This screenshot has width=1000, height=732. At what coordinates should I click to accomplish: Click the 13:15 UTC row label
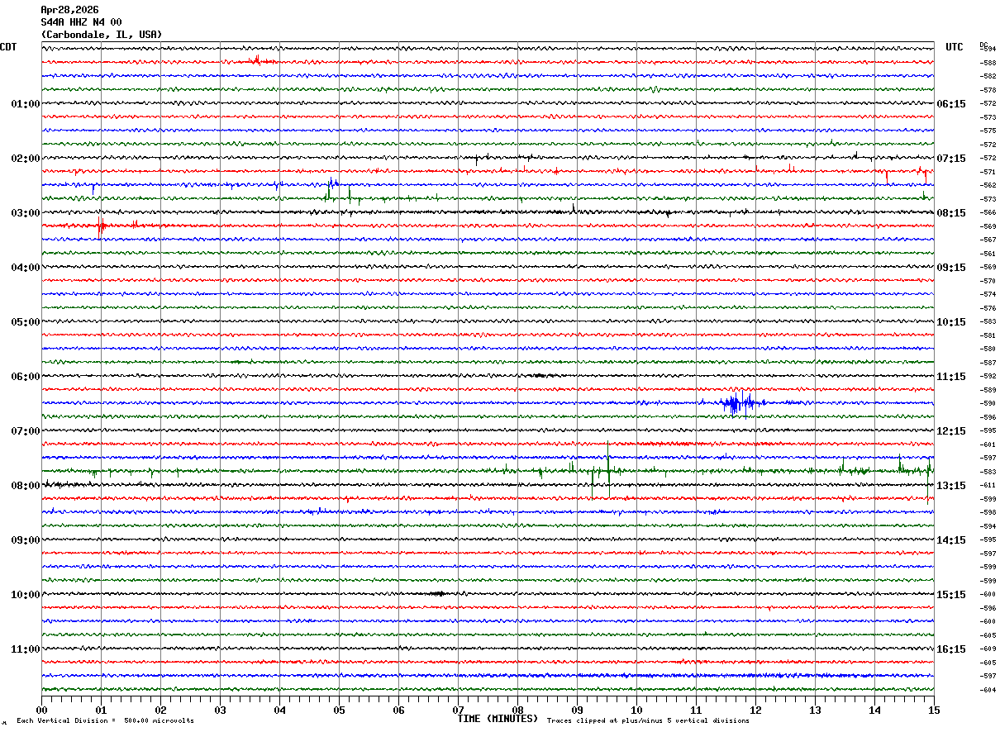pos(950,486)
